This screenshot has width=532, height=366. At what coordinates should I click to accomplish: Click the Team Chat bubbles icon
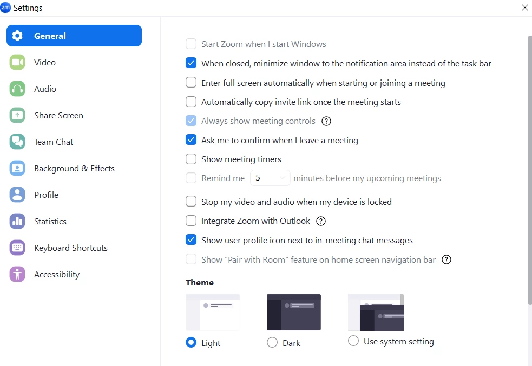(17, 142)
